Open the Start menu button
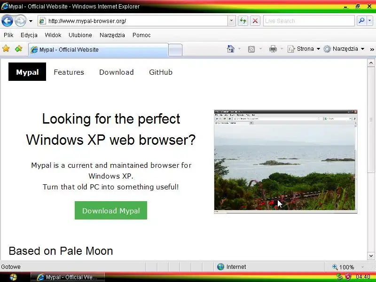This screenshot has width=376, height=282. click(x=14, y=277)
